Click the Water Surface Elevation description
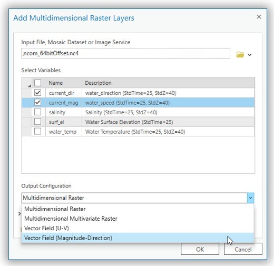This screenshot has width=274, height=266. (x=168, y=122)
